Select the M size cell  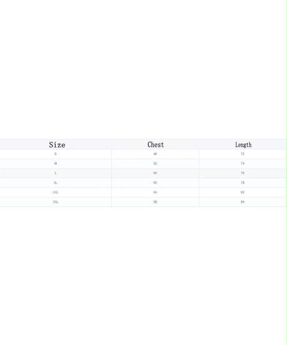(56, 164)
